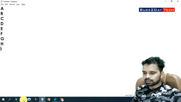This screenshot has height=102, width=181.
Task: Open the Help menu
Action: (x=23, y=5)
